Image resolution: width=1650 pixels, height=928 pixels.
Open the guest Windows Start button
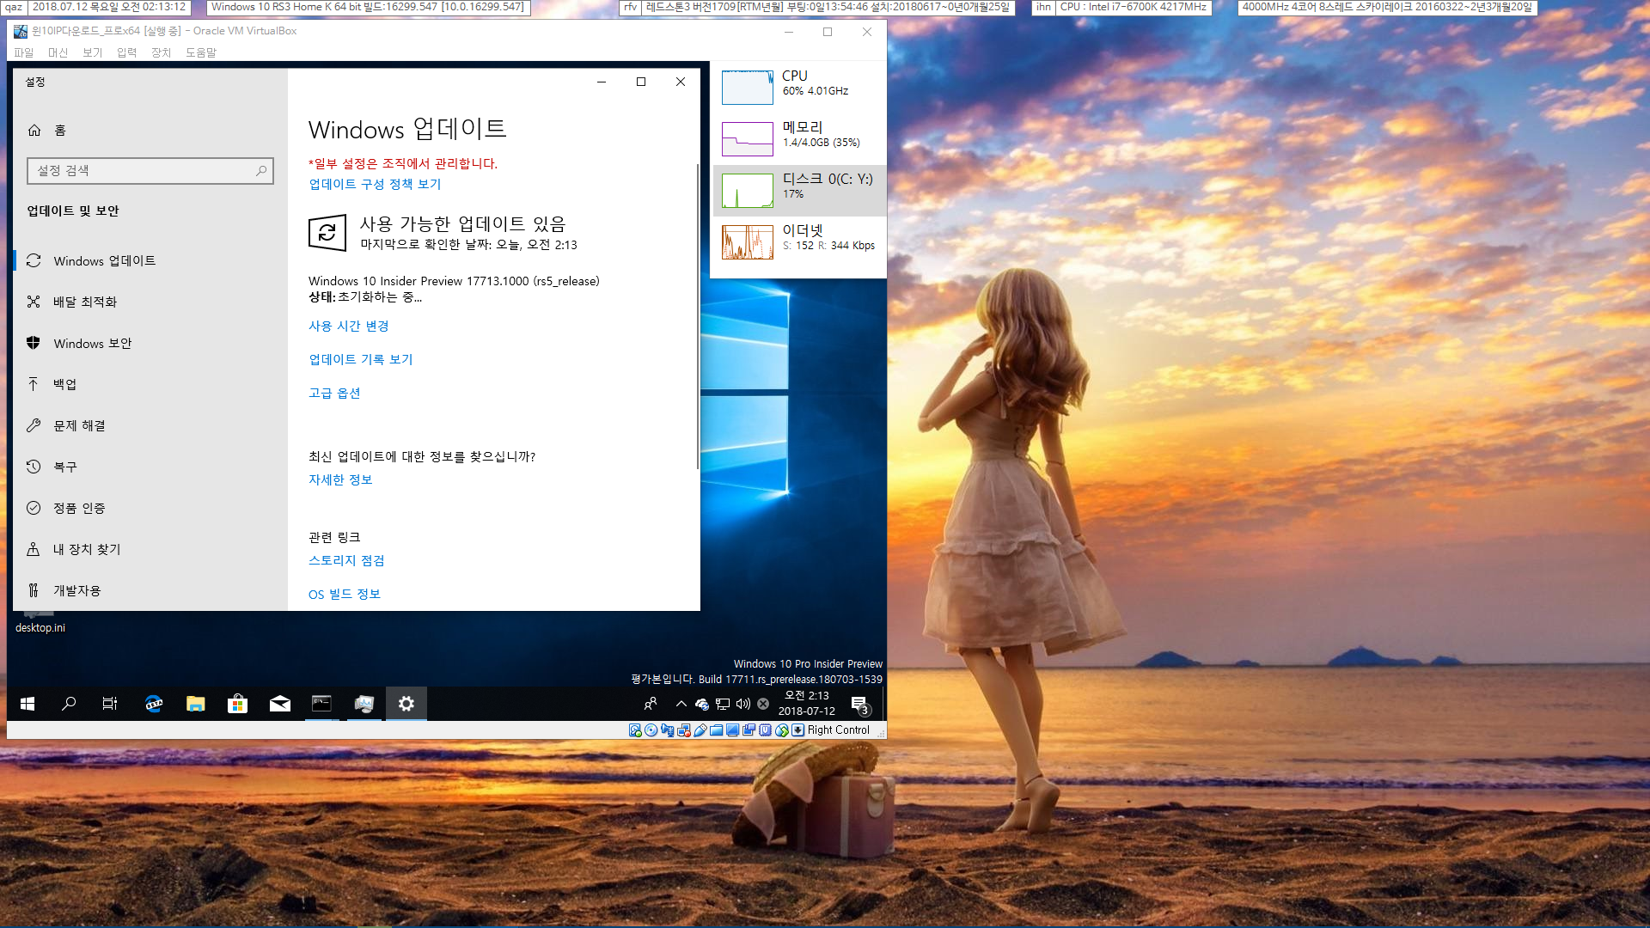(27, 704)
